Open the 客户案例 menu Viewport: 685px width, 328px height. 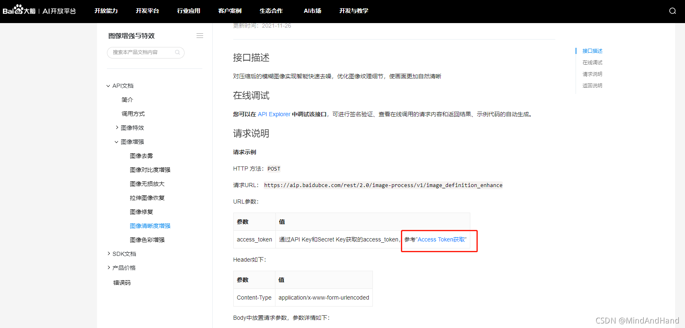(230, 11)
